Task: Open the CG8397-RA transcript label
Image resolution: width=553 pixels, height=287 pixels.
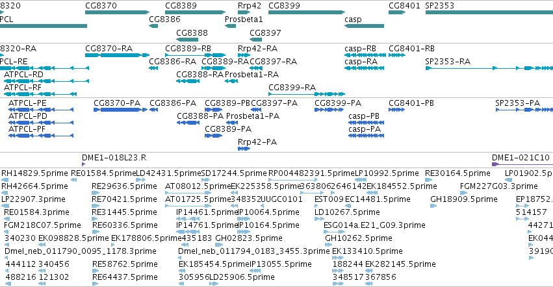Action: pos(274,61)
